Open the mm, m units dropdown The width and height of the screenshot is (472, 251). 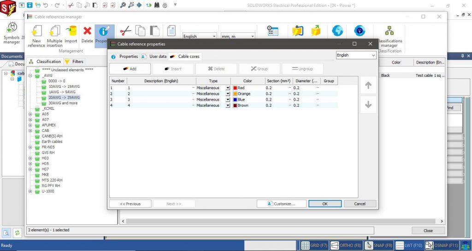point(238,36)
